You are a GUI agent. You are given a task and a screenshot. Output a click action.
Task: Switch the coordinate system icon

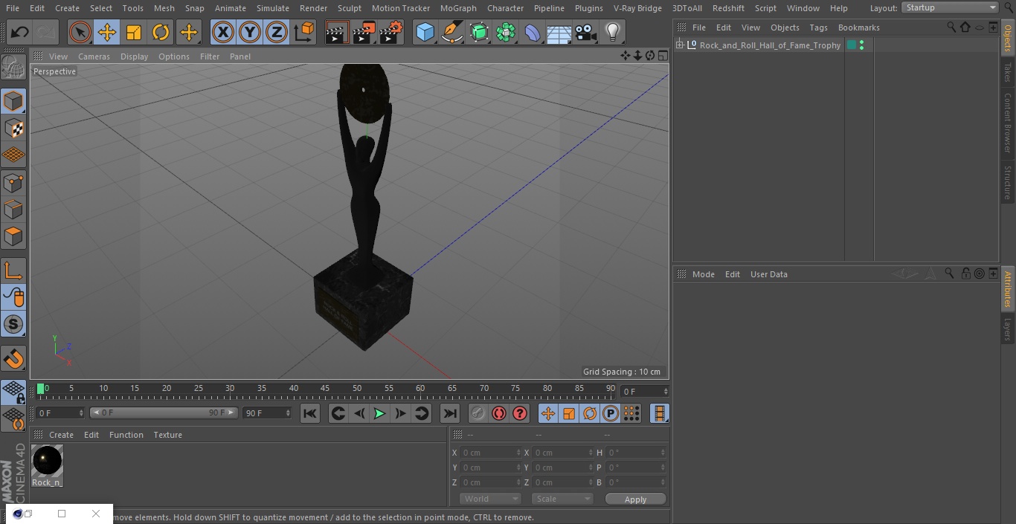click(x=304, y=32)
